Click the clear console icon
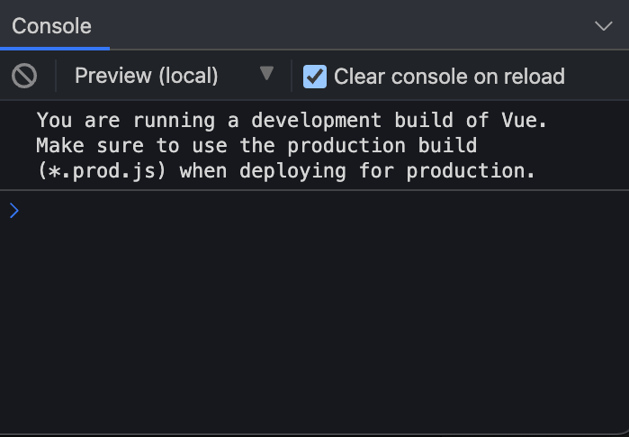The height and width of the screenshot is (437, 629). [24, 76]
